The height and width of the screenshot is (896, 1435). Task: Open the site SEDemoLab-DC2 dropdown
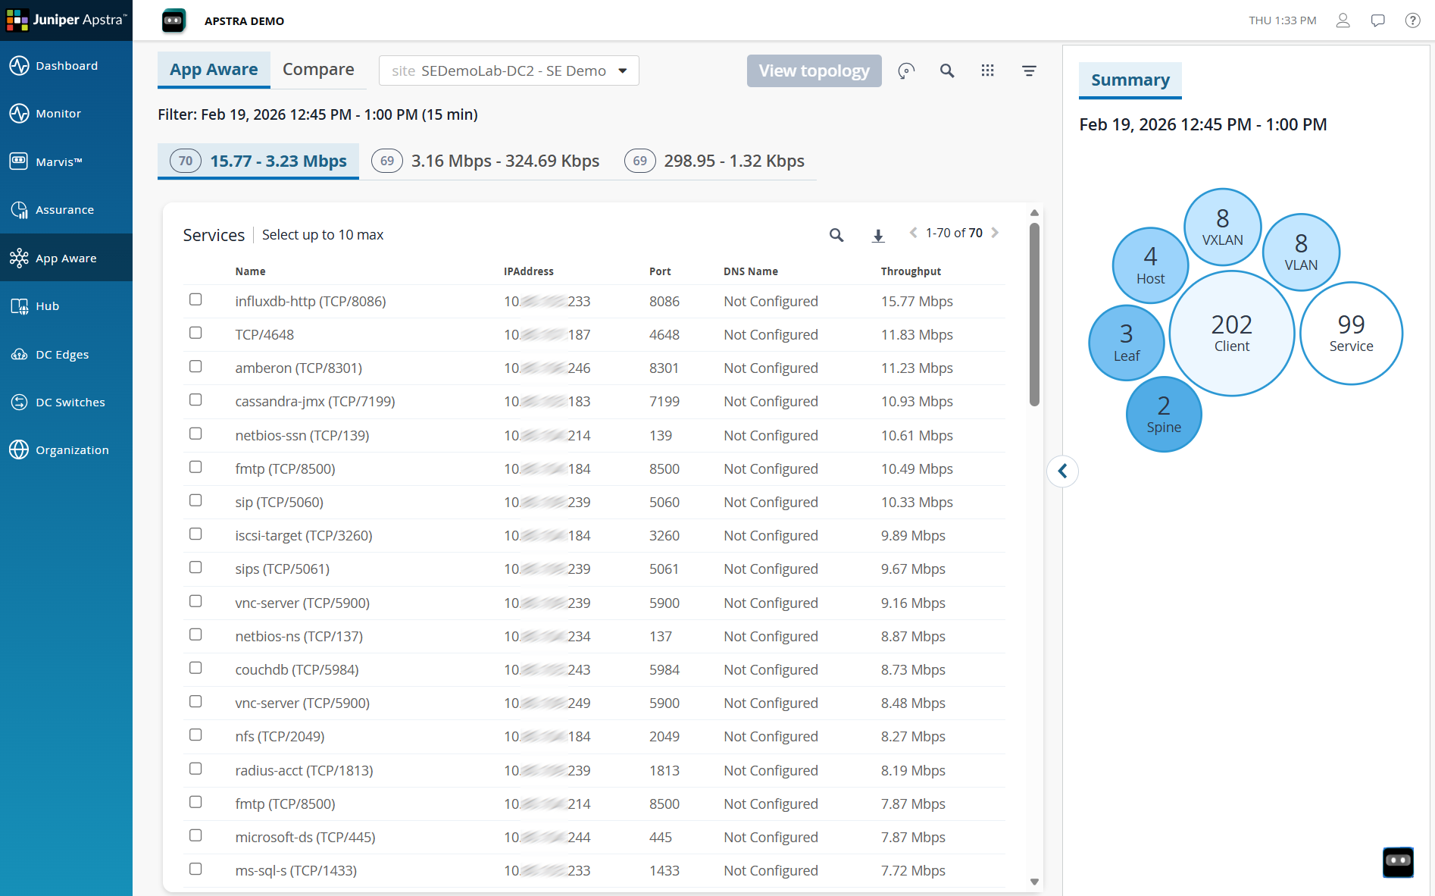[x=509, y=70]
